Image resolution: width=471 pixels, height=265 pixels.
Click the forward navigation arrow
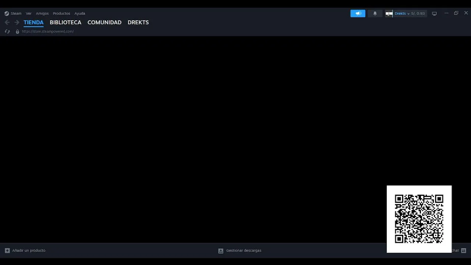17,22
